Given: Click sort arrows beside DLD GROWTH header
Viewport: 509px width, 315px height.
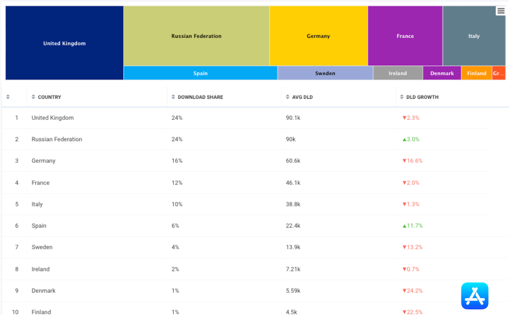Looking at the screenshot, I should (402, 97).
